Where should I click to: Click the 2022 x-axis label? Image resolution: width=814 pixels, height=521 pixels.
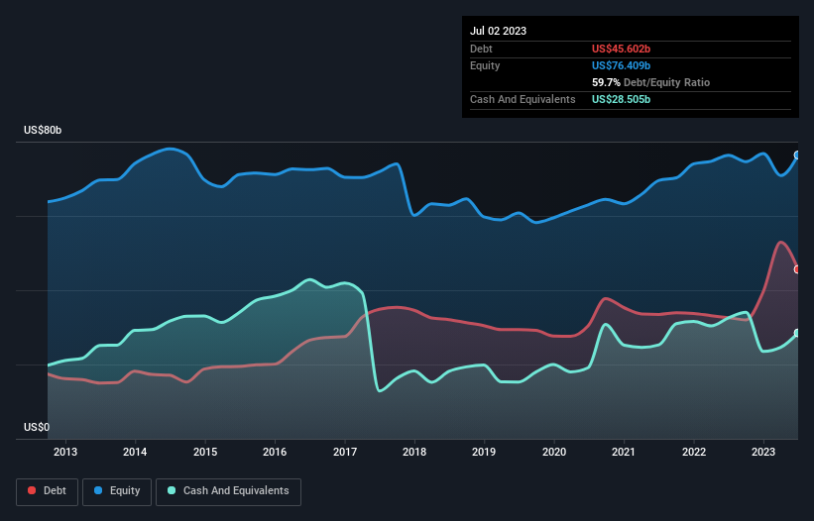coord(694,452)
